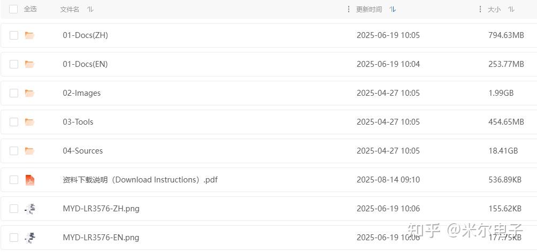Open the 03-Tools folder name link

[x=78, y=122]
